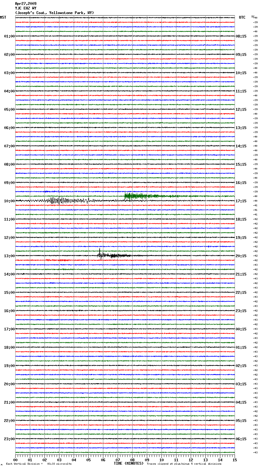
Task: Select the 21:00 MST time label
Action: [9, 402]
